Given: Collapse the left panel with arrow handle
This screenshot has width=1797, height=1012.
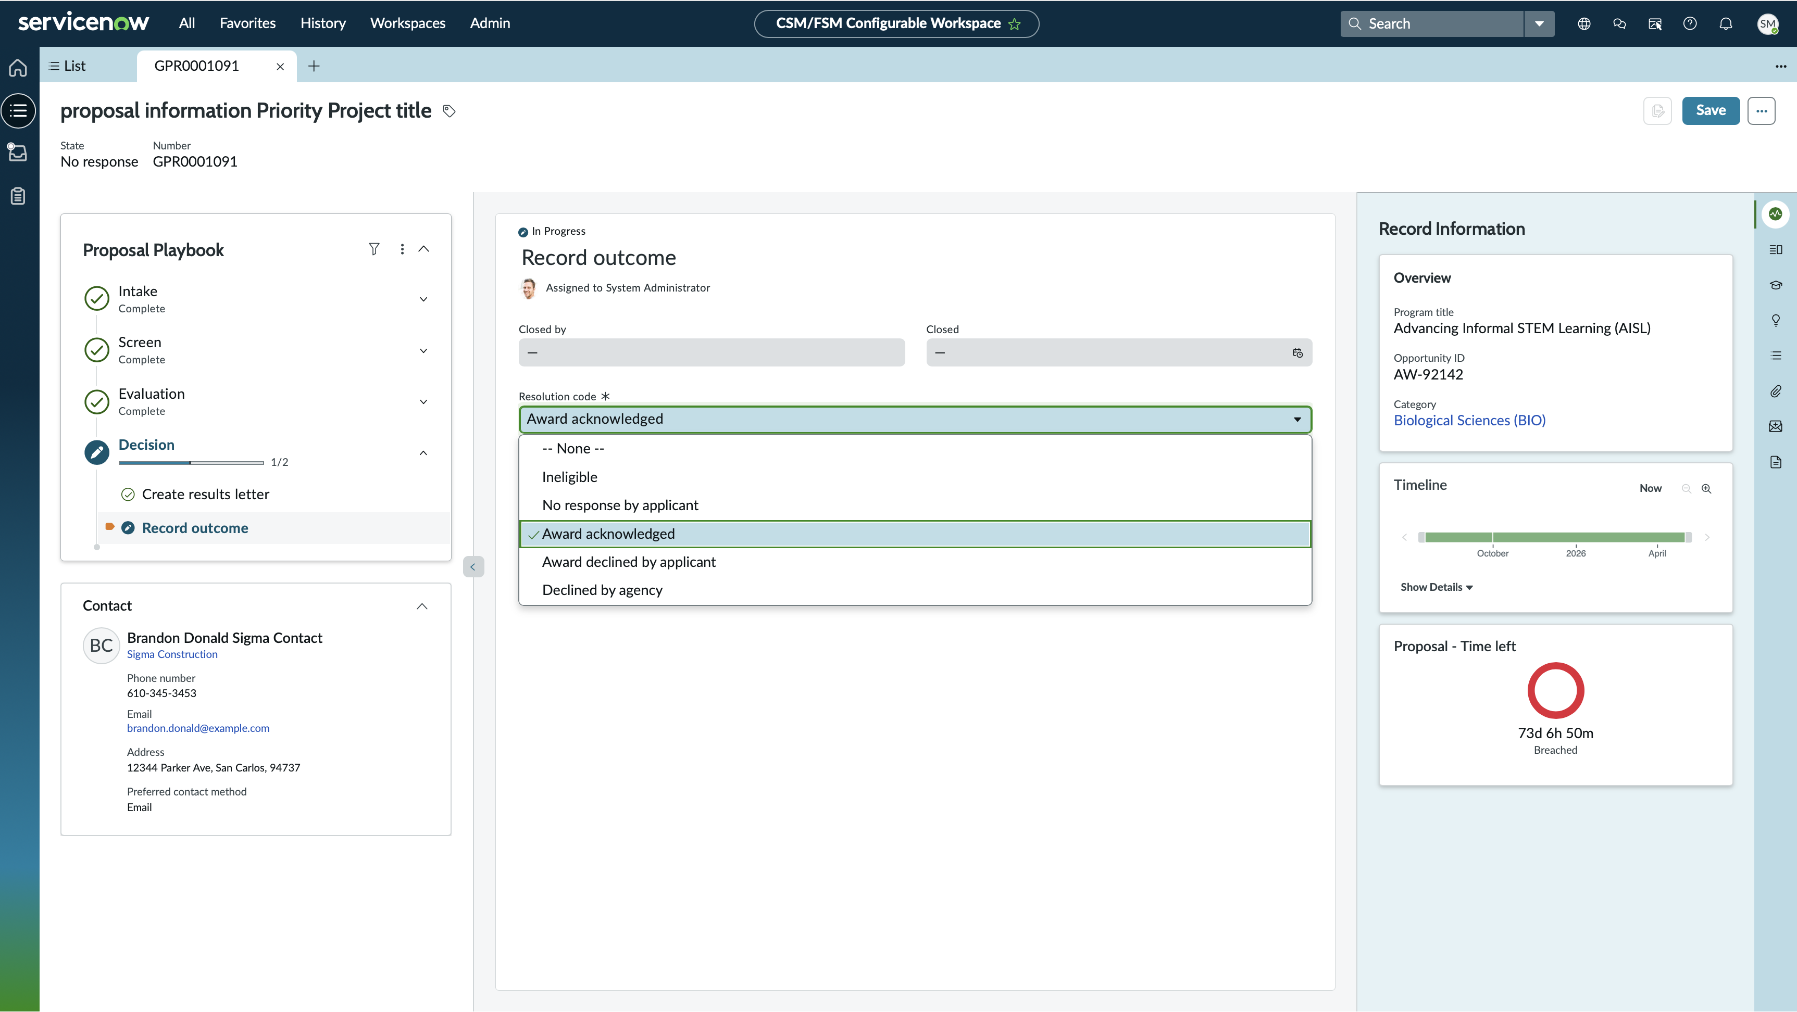Looking at the screenshot, I should click(472, 566).
